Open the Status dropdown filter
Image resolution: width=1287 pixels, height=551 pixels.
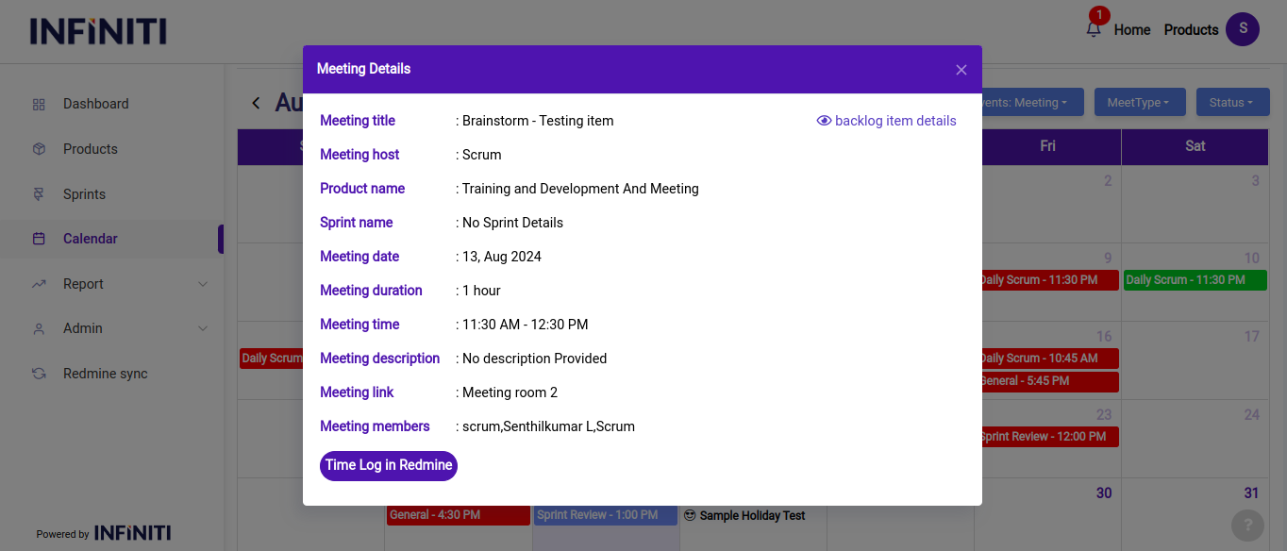[1230, 102]
